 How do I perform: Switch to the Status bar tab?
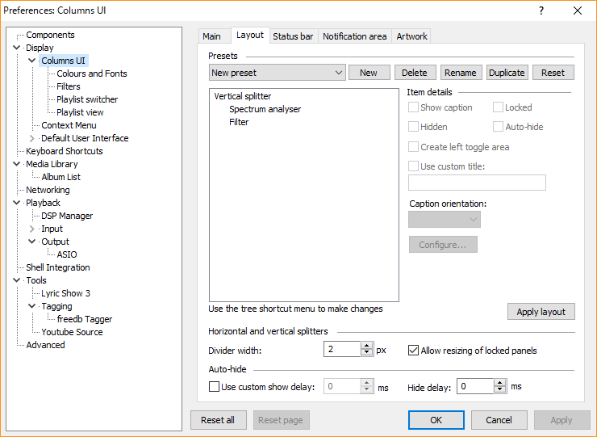click(292, 36)
